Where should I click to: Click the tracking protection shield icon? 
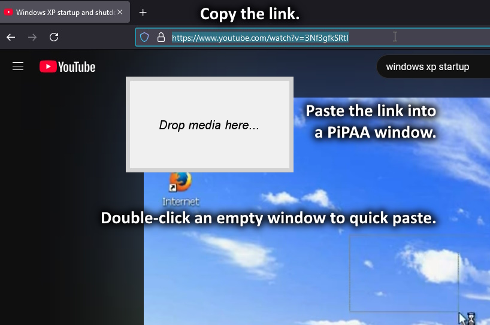(x=144, y=38)
